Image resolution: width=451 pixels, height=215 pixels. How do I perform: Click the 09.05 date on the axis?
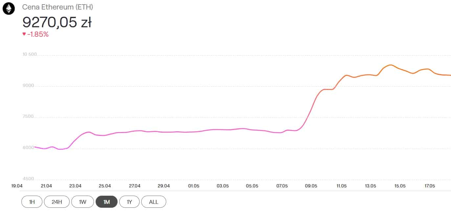point(311,186)
